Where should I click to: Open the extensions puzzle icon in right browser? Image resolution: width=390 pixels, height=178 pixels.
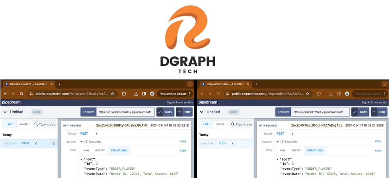319,94
